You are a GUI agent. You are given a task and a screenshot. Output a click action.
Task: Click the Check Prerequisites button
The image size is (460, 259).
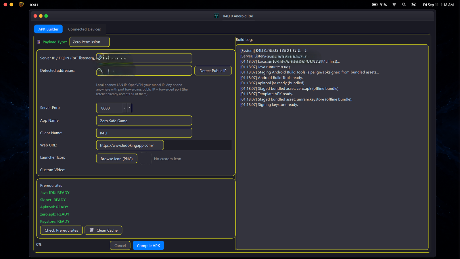pos(61,230)
